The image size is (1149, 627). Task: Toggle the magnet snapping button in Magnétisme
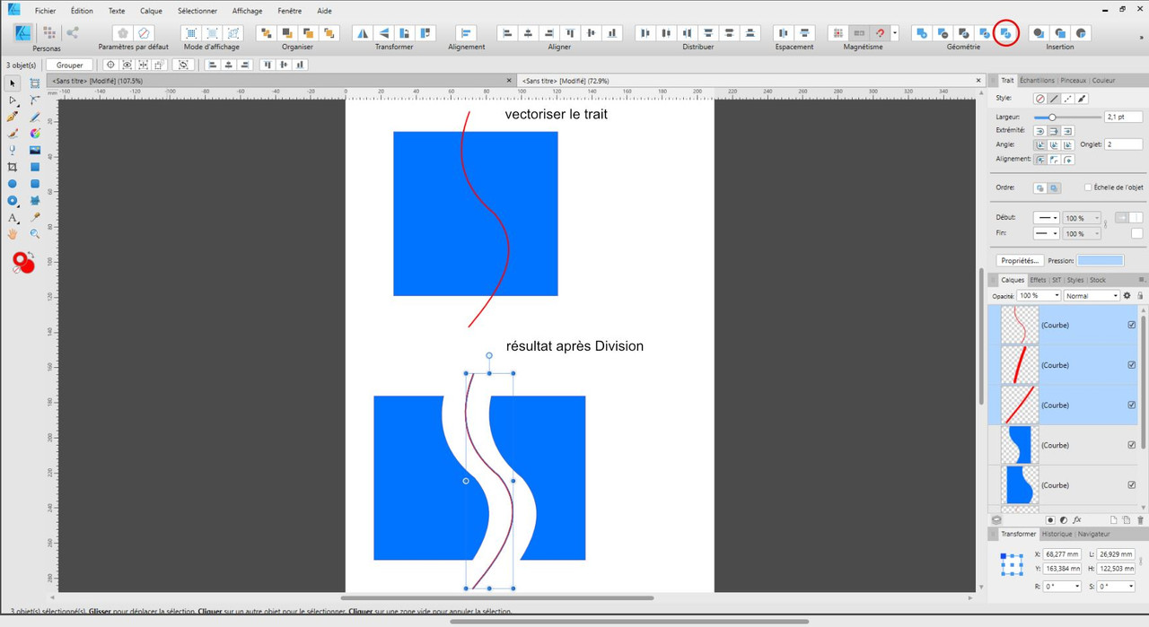pos(881,33)
